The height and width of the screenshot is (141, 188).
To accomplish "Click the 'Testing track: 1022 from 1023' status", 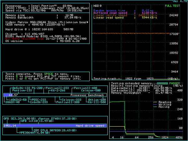I will click(123, 79).
